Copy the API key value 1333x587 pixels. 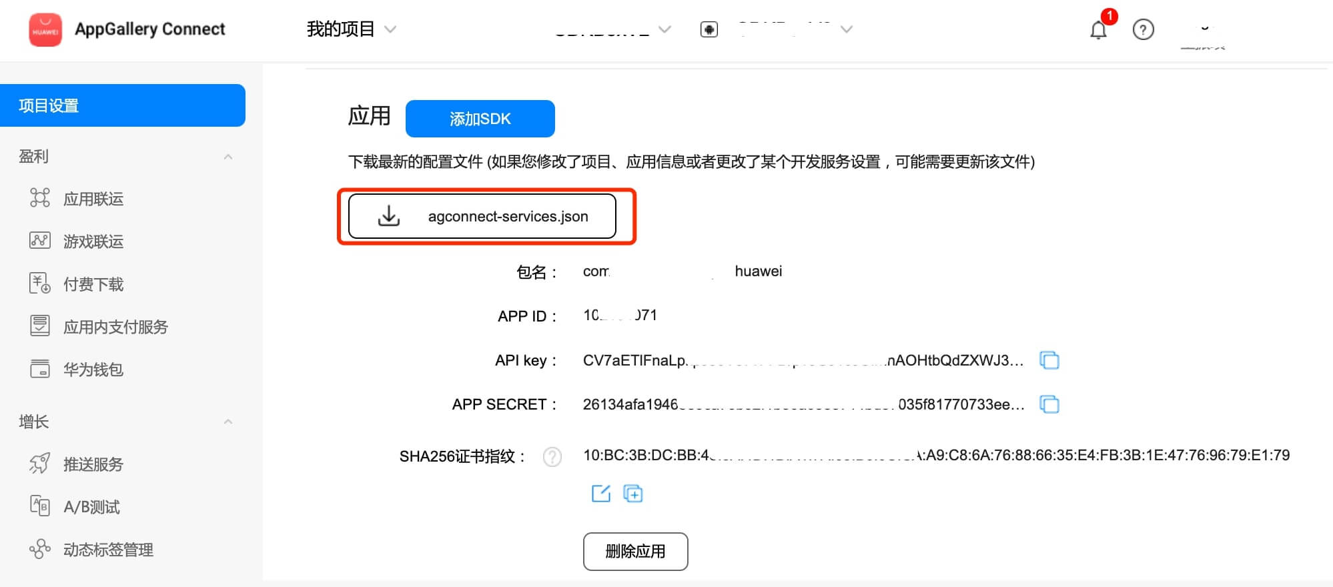(1049, 360)
